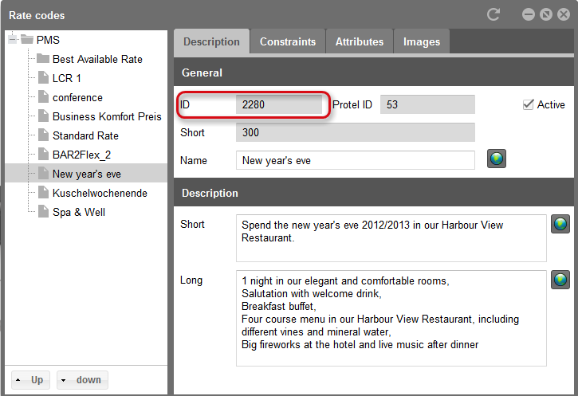Toggle the Active checkbox
The width and height of the screenshot is (578, 396).
528,104
